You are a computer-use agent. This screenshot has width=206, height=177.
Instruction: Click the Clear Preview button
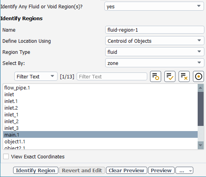[x=127, y=170]
